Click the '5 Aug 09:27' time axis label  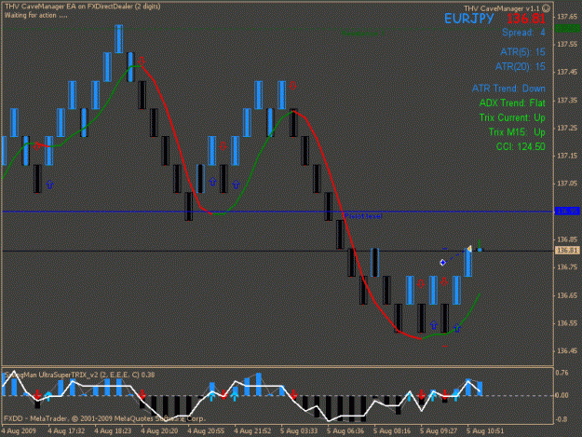point(439,431)
